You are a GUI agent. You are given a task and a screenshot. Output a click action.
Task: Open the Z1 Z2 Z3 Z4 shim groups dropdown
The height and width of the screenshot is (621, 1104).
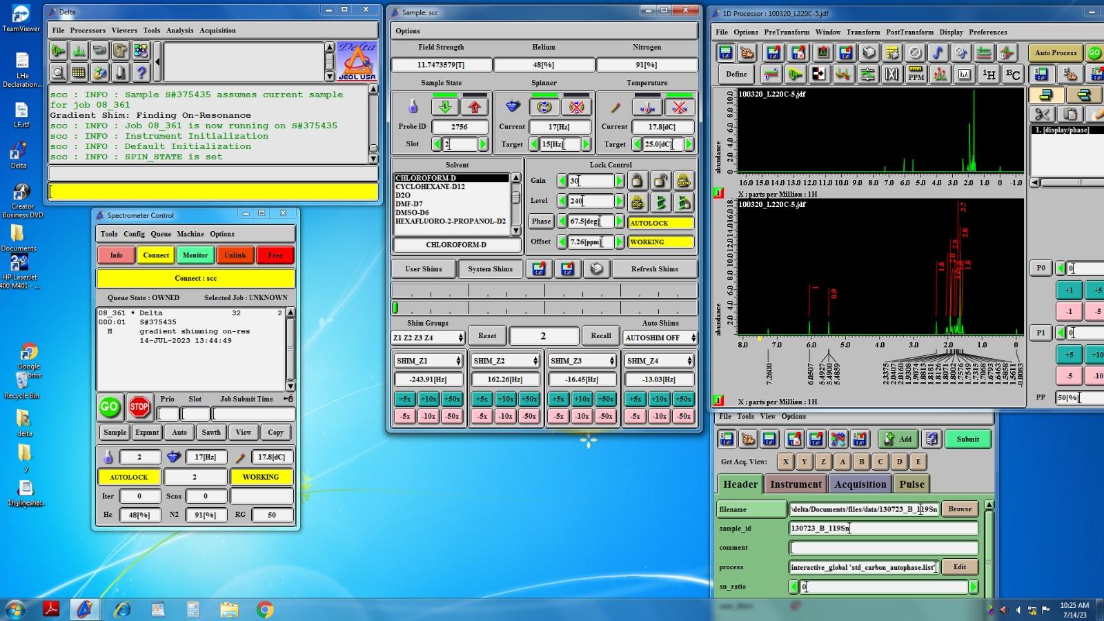click(x=428, y=337)
